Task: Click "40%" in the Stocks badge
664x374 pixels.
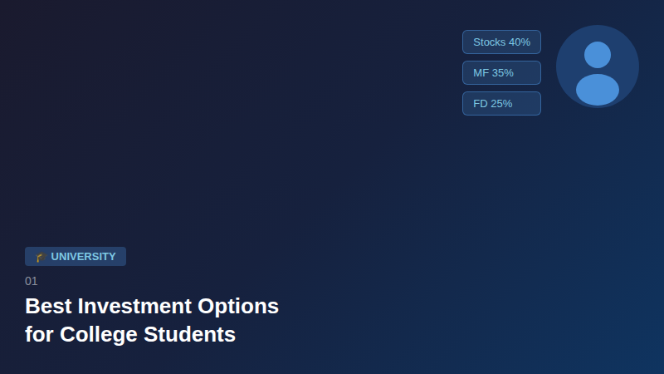Action: pos(520,42)
